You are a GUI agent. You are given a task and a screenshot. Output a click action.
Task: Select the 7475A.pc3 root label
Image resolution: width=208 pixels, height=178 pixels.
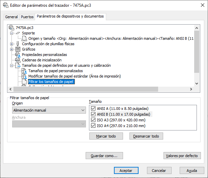25,28
